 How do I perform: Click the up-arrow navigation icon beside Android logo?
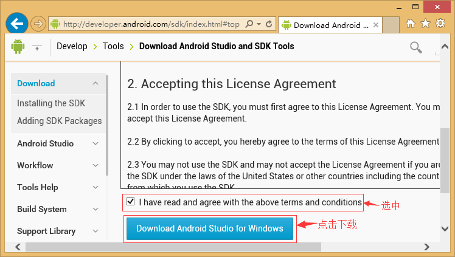click(x=37, y=47)
